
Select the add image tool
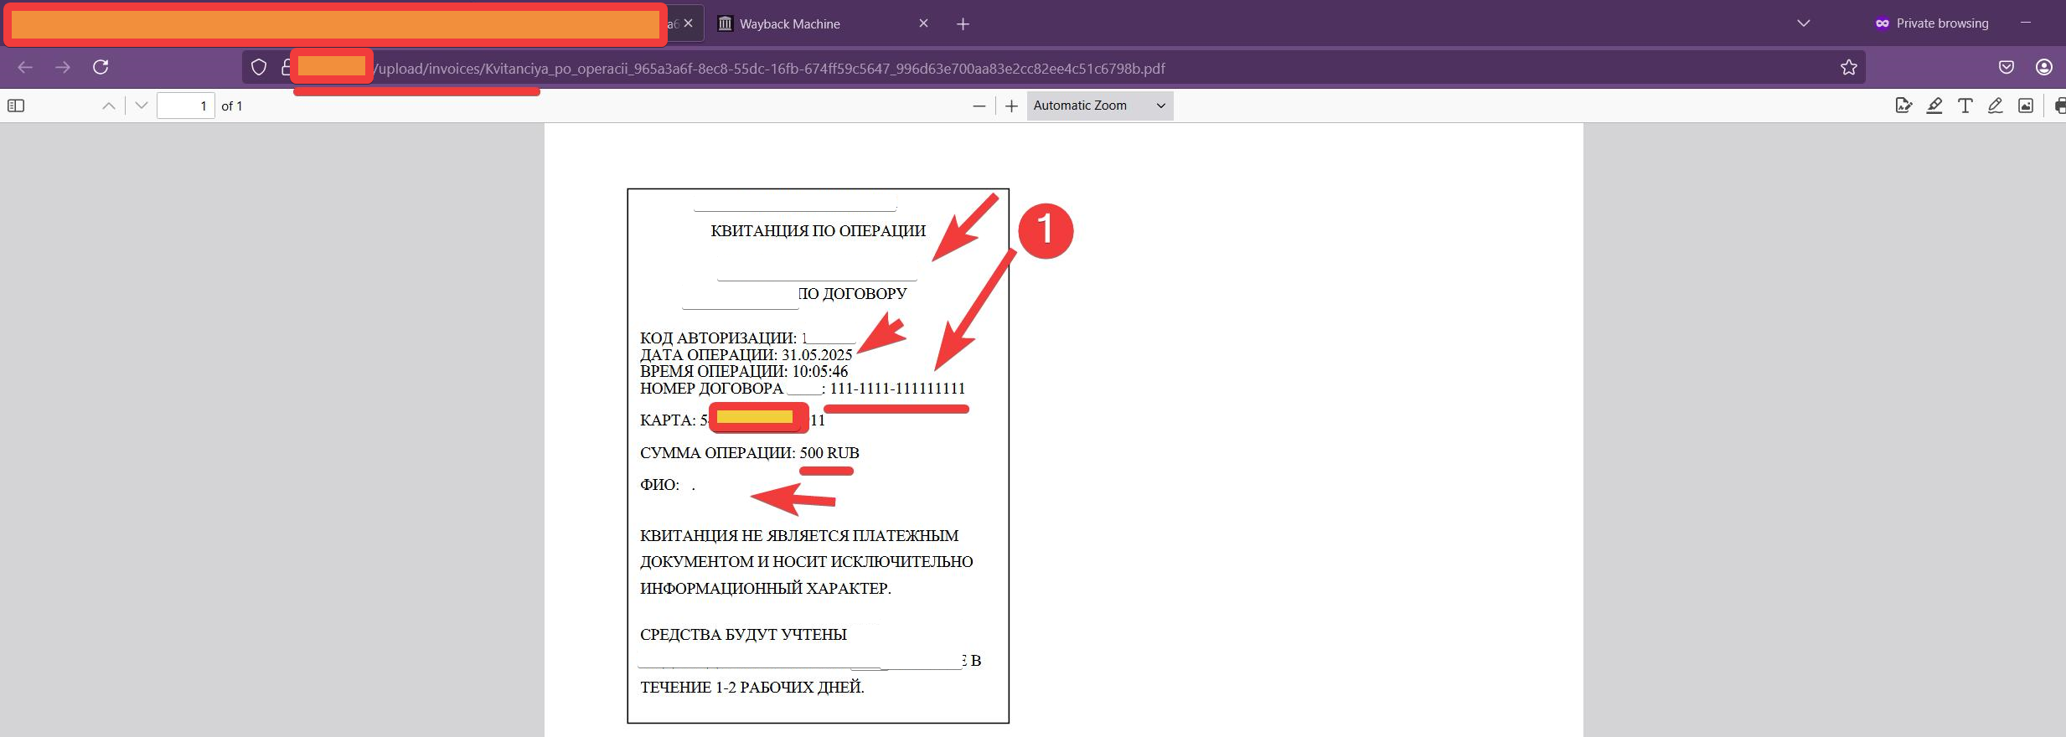2026,106
